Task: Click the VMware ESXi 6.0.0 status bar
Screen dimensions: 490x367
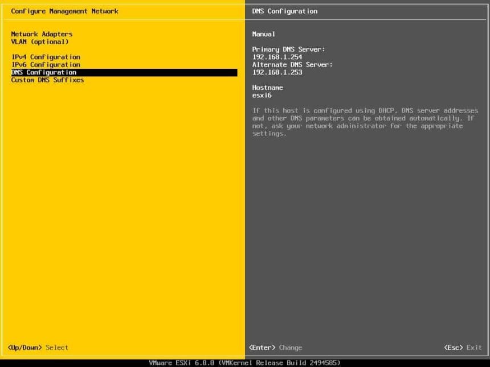Action: 245,362
